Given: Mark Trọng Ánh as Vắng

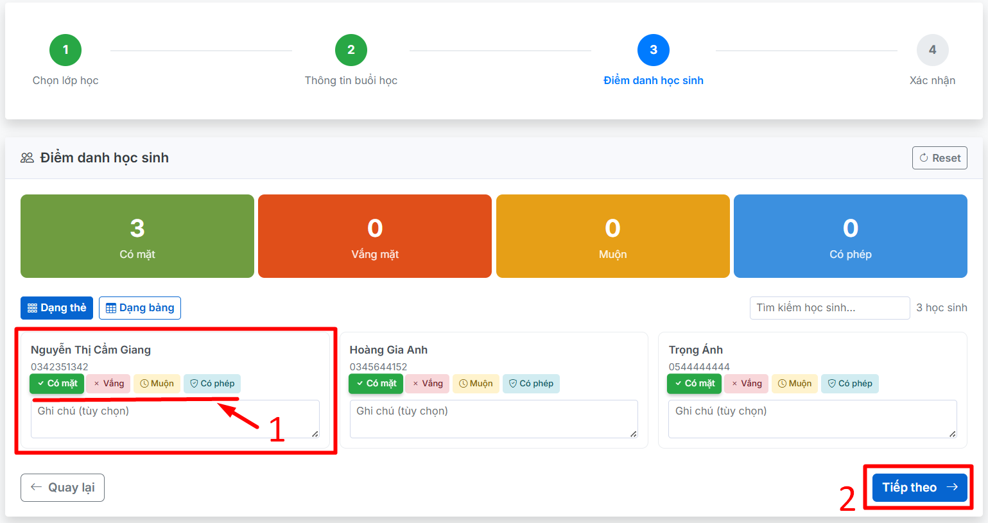Looking at the screenshot, I should (x=746, y=384).
